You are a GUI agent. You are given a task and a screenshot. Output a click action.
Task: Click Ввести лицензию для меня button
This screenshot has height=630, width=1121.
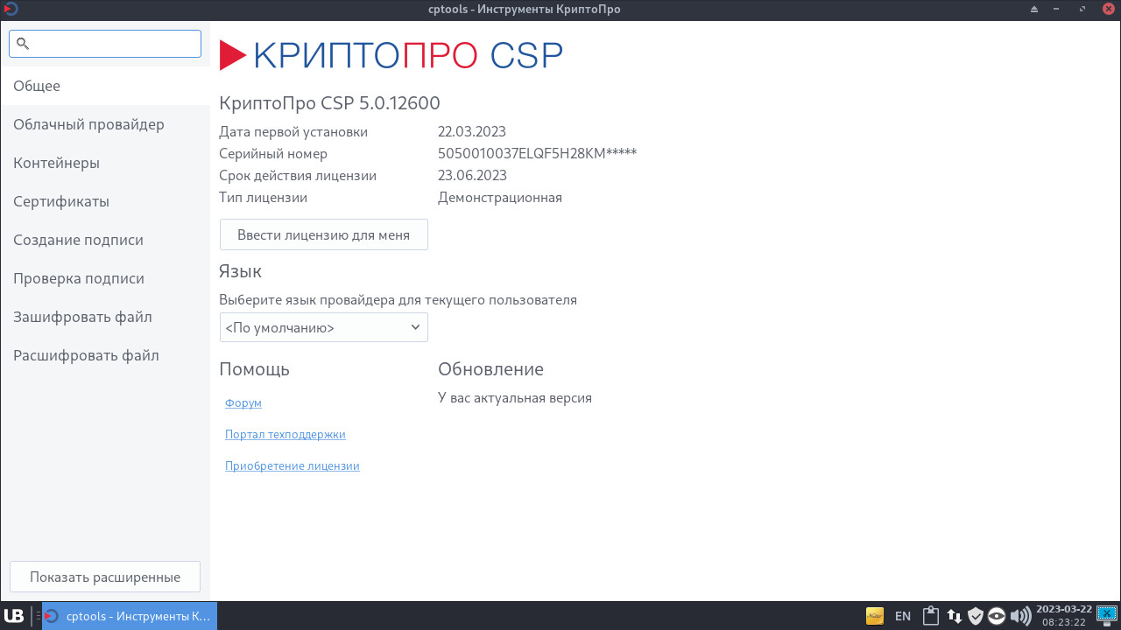click(x=323, y=234)
